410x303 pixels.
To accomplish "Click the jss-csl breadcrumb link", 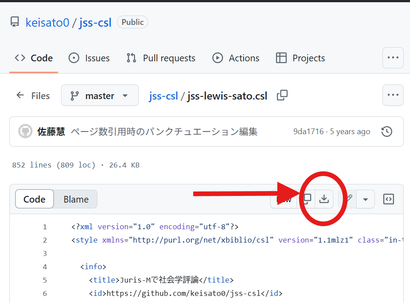I will coord(163,96).
